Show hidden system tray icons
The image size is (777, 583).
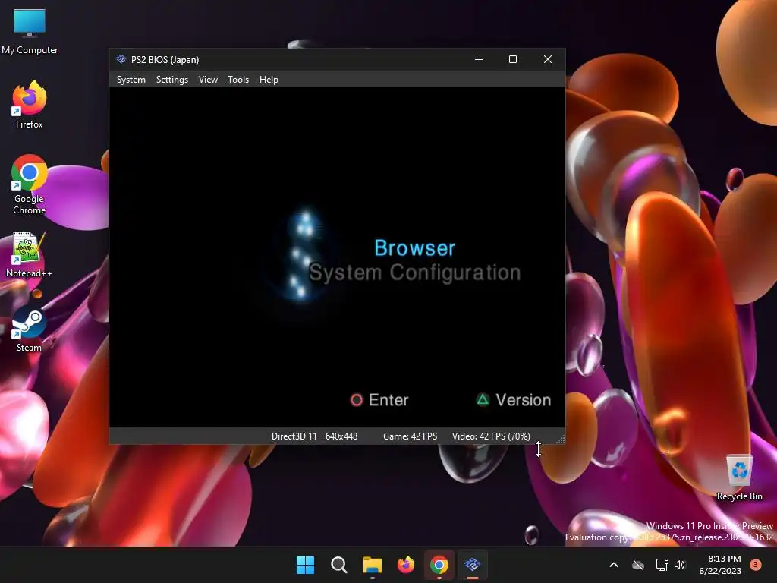613,565
